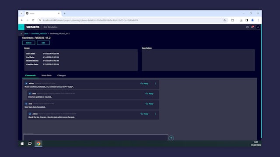Open options menu on adrian's end date comment

155,83
